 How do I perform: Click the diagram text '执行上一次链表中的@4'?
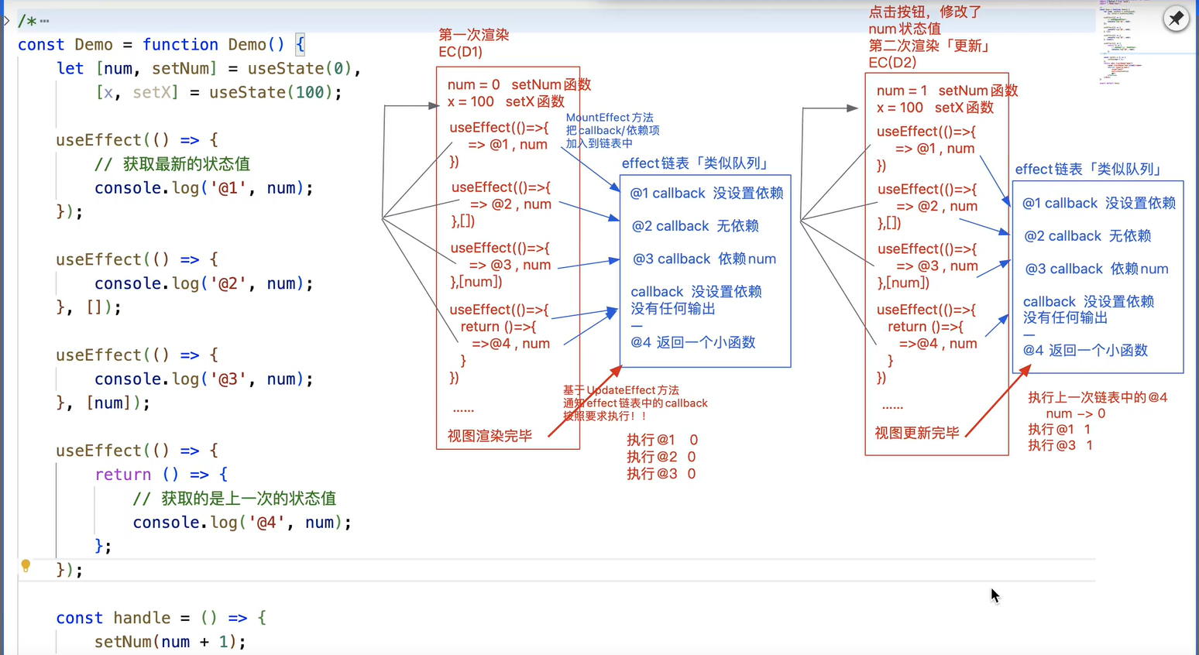[x=1098, y=397]
